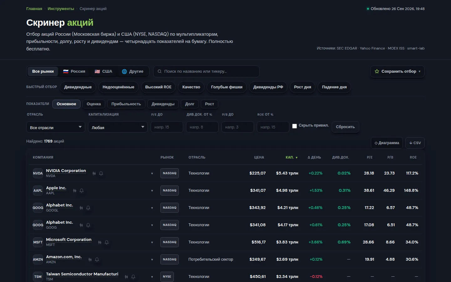This screenshot has height=282, width=451.
Task: Sort by the "КАП." column header
Action: click(x=292, y=157)
